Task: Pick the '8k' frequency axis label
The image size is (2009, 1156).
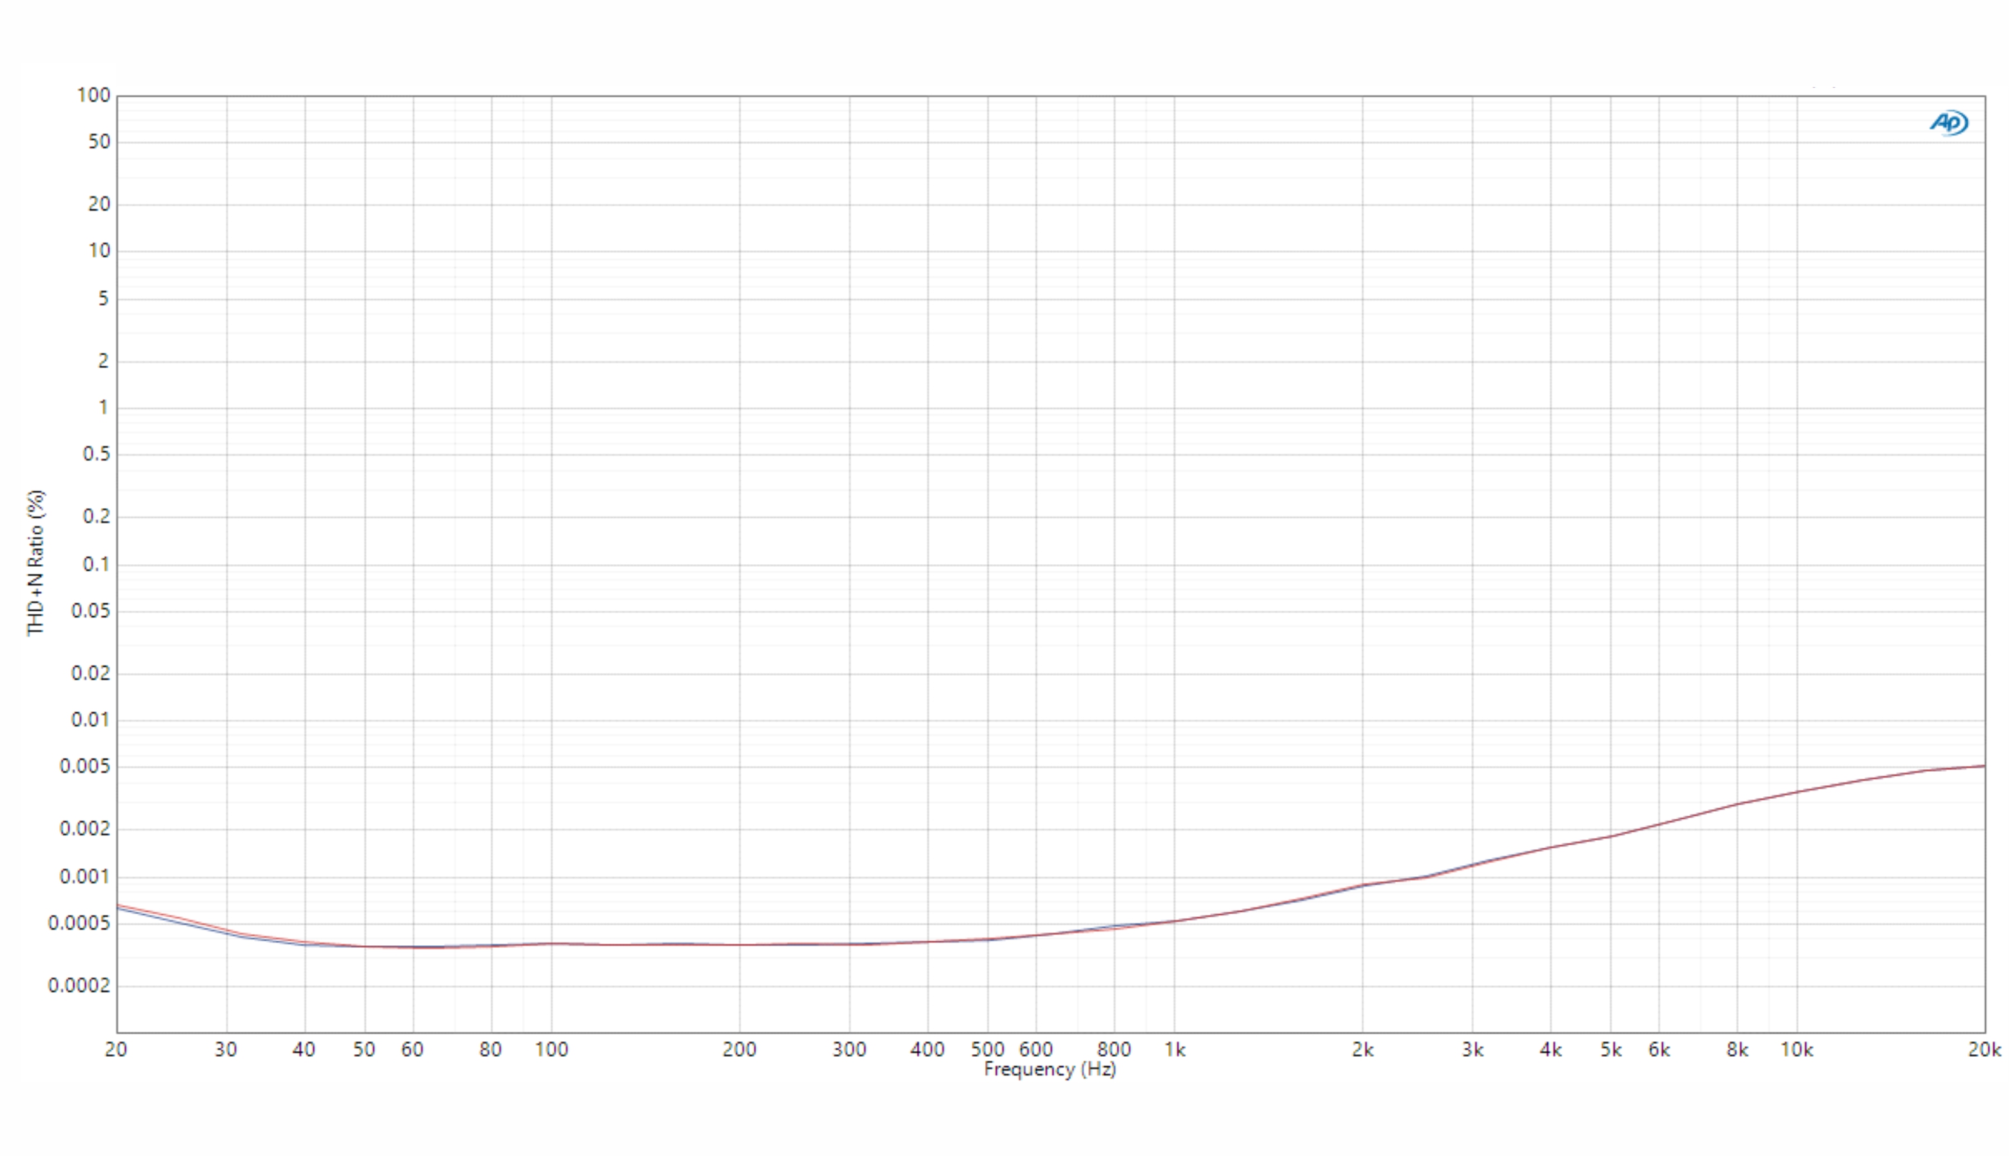Action: click(1738, 1050)
